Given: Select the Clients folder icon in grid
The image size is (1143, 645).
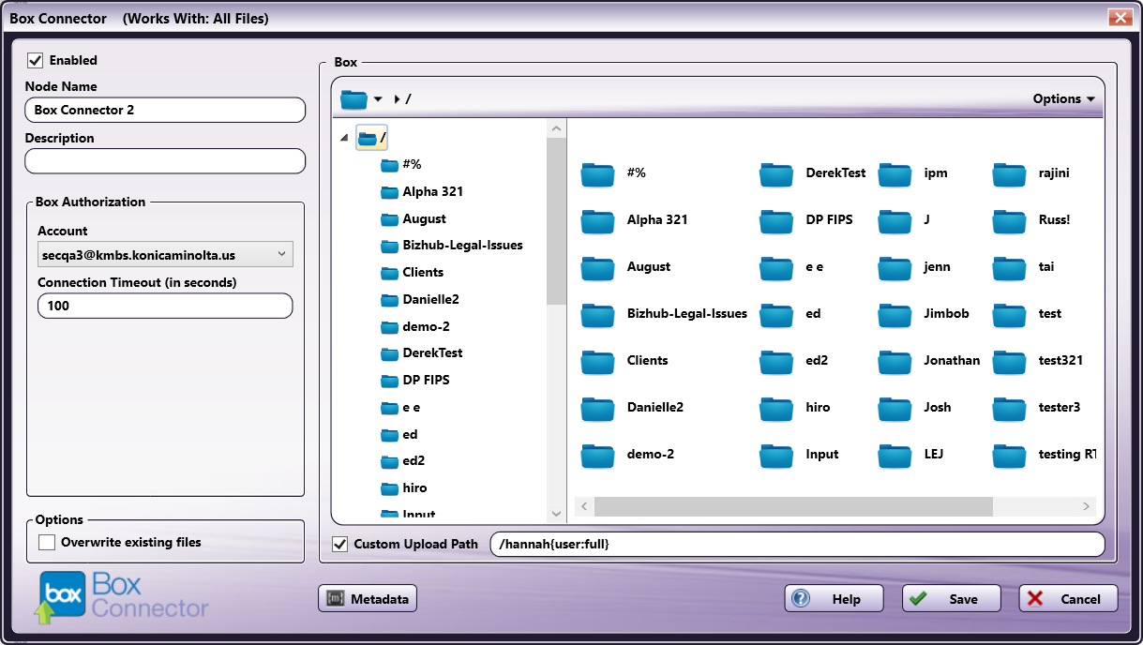Looking at the screenshot, I should click(596, 361).
